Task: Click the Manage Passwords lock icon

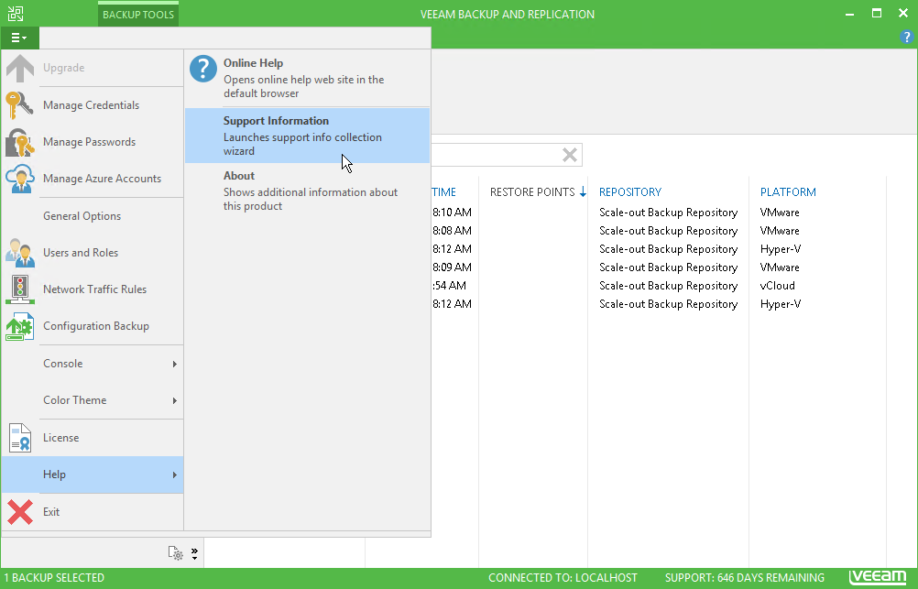Action: (20, 142)
